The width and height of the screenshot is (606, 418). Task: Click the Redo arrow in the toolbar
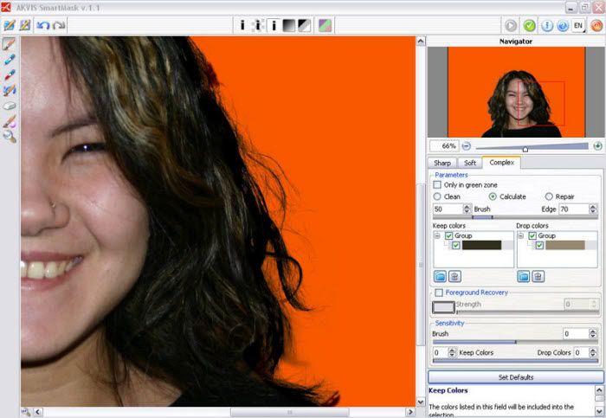pos(59,25)
